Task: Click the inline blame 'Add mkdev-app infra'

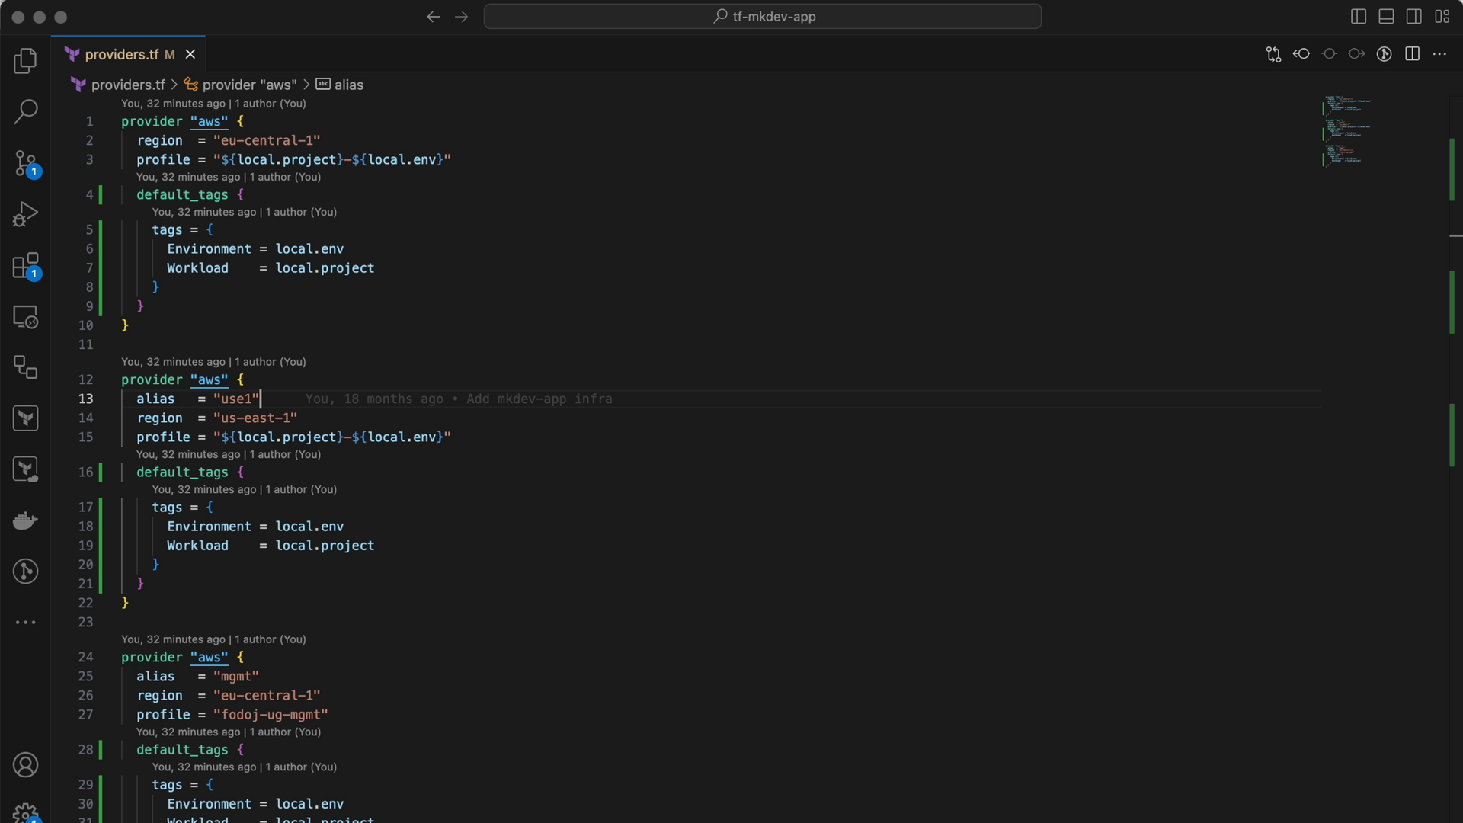Action: tap(539, 399)
